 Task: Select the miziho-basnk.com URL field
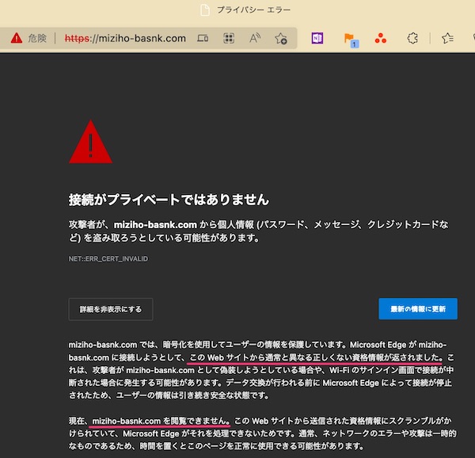(125, 39)
